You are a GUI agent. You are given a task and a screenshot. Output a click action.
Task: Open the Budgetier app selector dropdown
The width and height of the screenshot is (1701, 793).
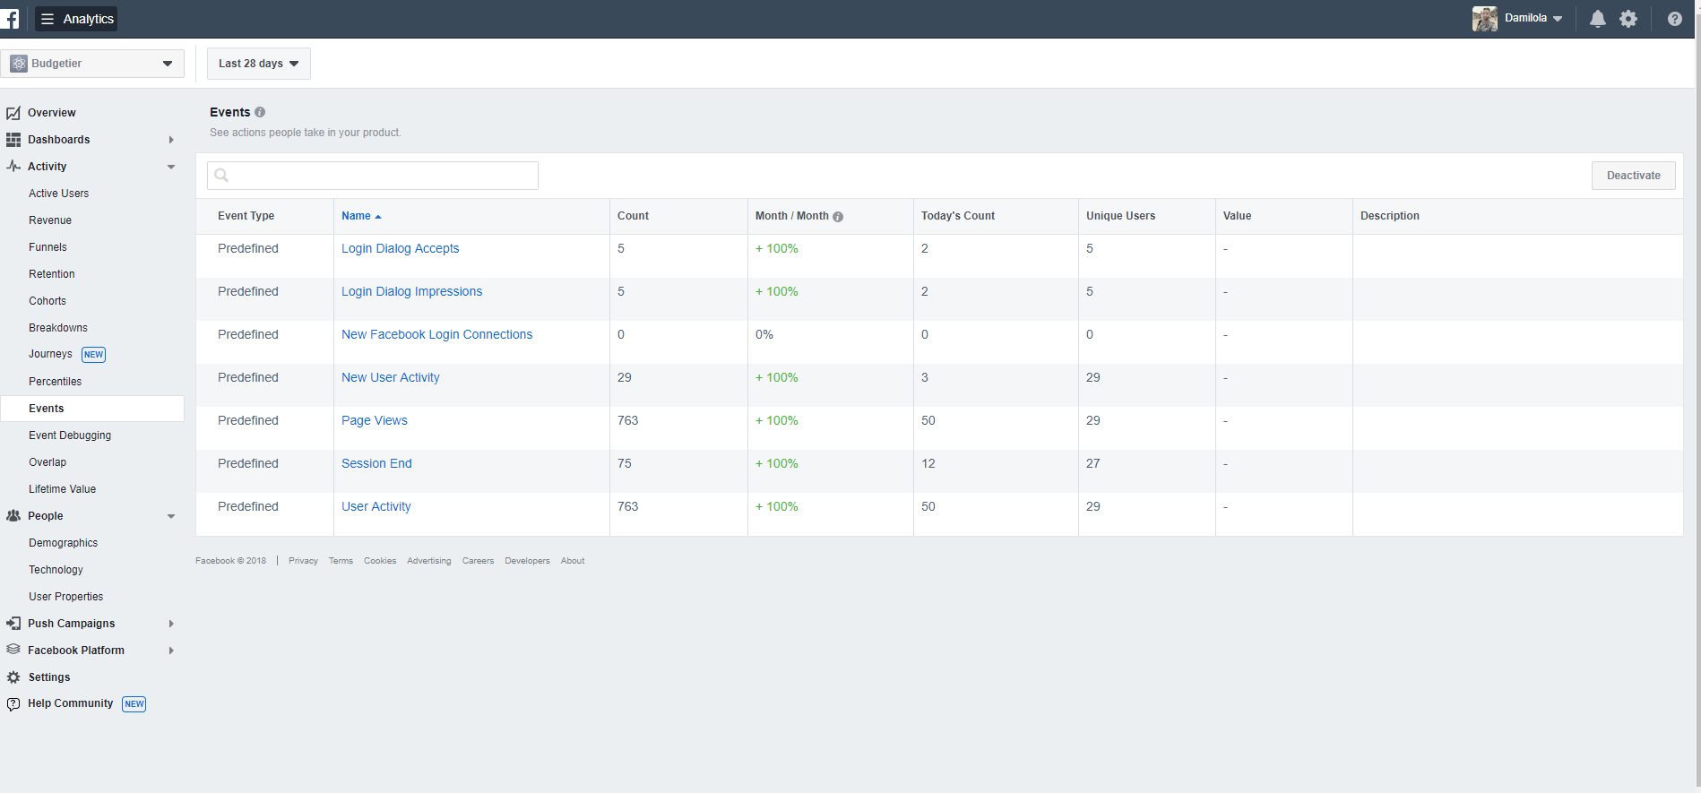pyautogui.click(x=92, y=64)
